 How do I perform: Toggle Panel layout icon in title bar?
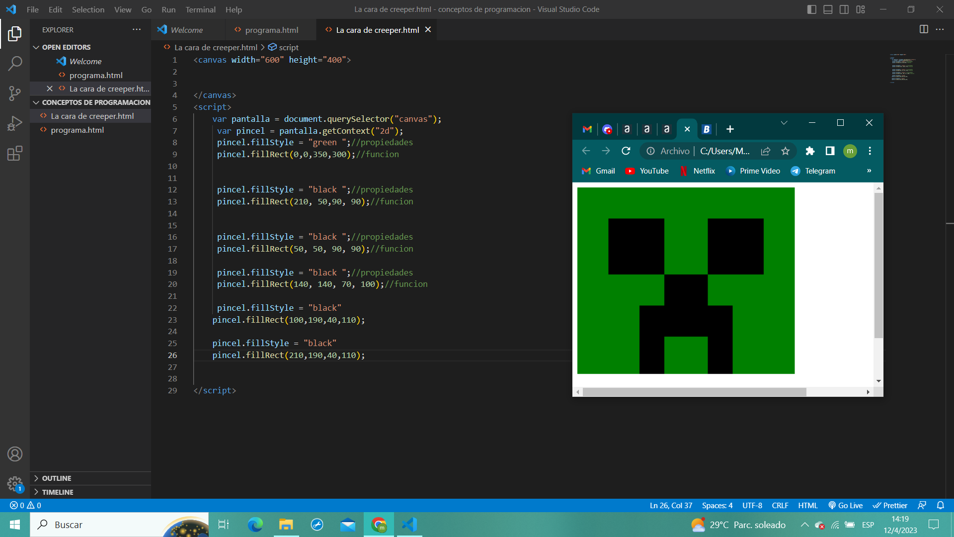828,9
